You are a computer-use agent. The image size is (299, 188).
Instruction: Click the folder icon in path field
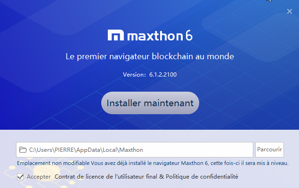[23, 150]
